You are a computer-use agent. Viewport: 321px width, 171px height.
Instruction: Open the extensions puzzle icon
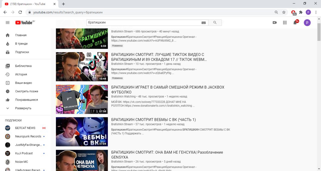[301, 12]
